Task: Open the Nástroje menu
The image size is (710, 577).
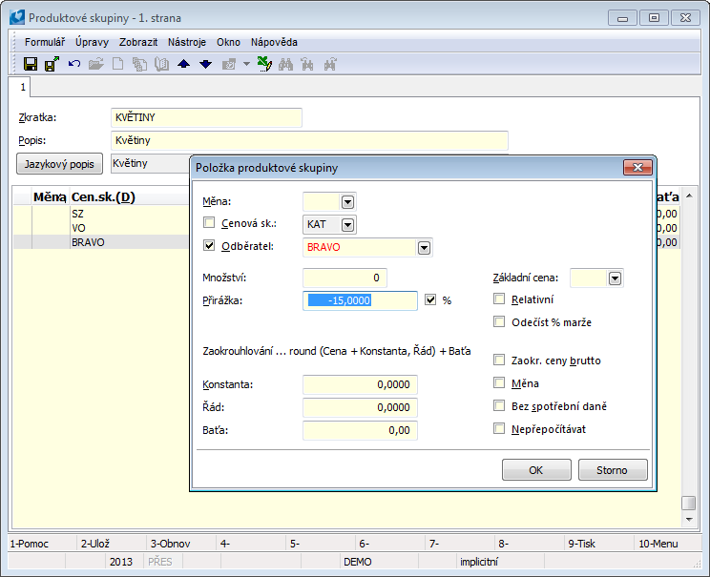Action: click(x=186, y=42)
